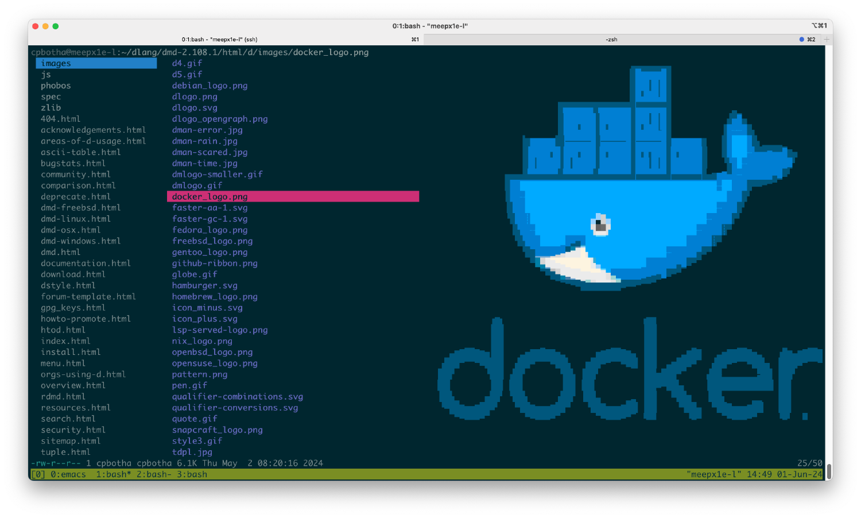The height and width of the screenshot is (518, 861).
Task: Choose github-ribbon.png in the file list
Action: tap(215, 263)
